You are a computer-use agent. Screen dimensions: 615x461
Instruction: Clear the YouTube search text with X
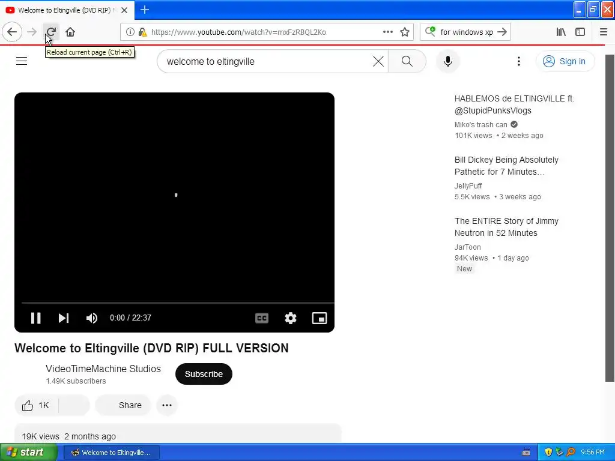click(378, 61)
